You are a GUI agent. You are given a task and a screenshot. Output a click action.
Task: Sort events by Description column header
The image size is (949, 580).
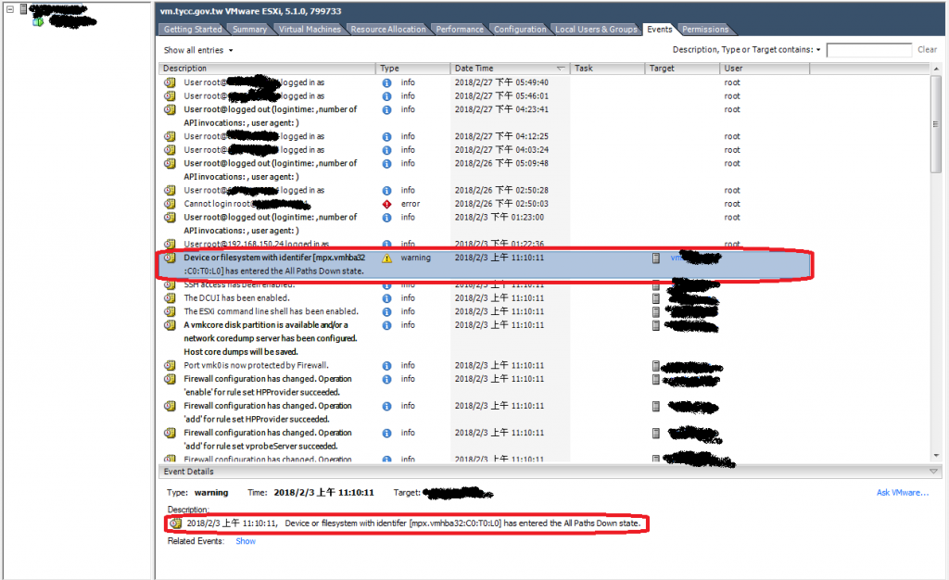point(267,69)
